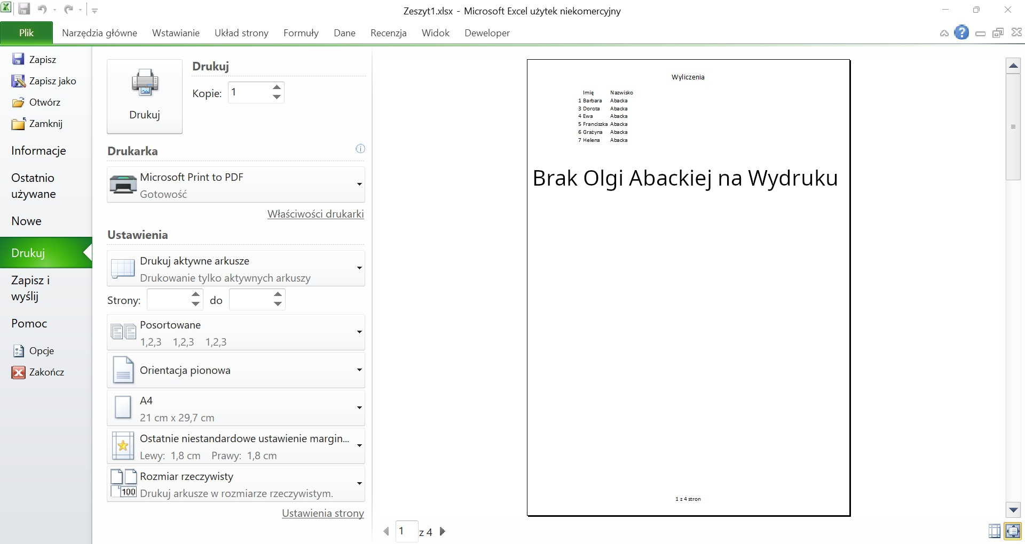Open Ostatnio używane in sidebar
This screenshot has height=544, width=1025.
tap(34, 186)
